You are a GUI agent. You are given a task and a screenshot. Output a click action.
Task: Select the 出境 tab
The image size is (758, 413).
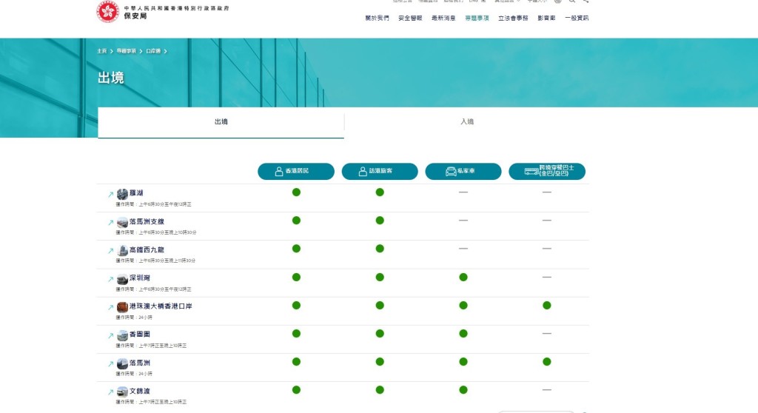(221, 122)
